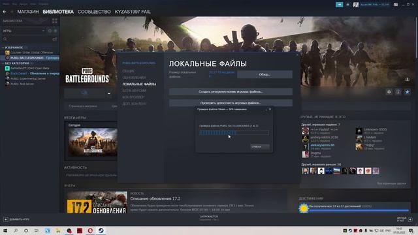Click create backup of game files button
The image size is (418, 235).
(x=231, y=91)
